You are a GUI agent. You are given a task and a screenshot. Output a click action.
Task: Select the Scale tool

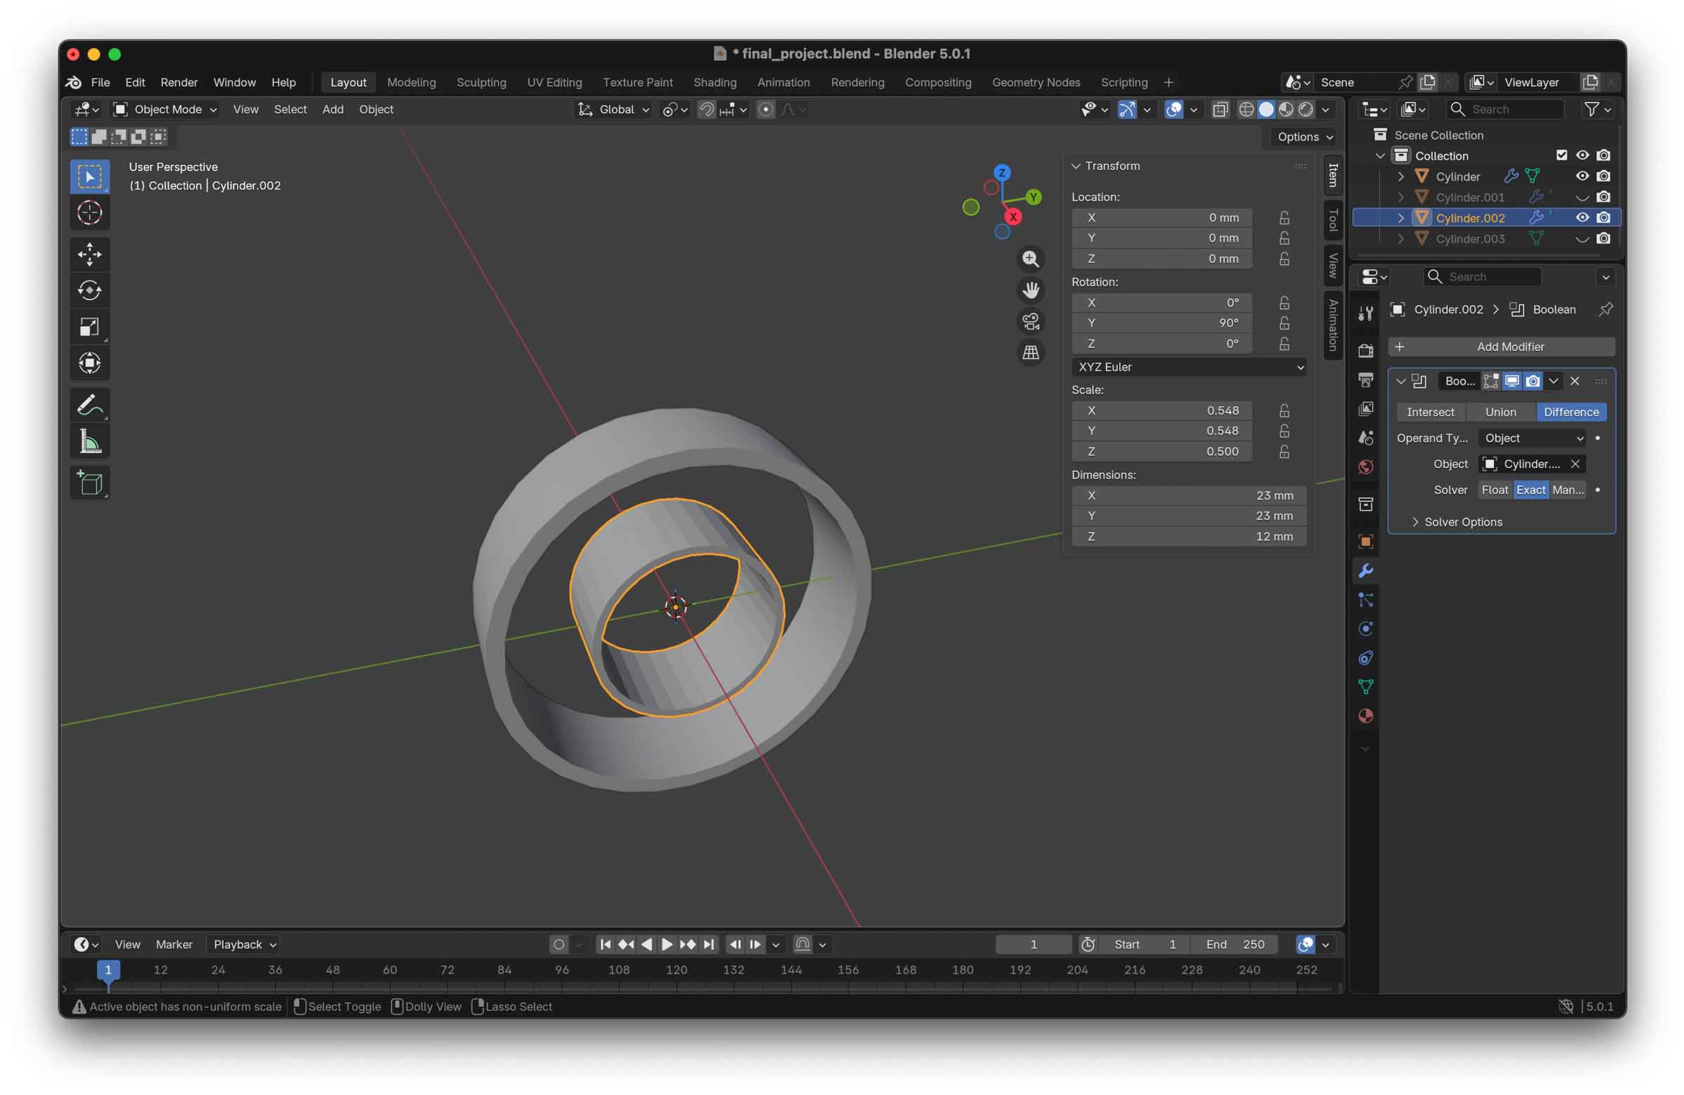(89, 327)
